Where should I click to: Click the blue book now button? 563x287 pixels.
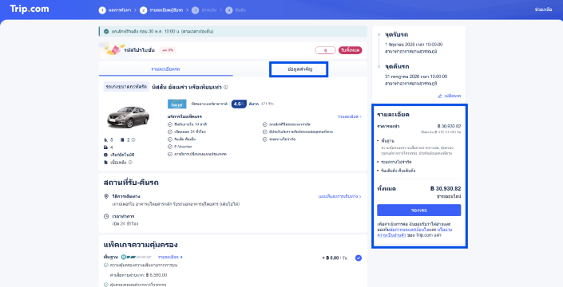[418, 210]
